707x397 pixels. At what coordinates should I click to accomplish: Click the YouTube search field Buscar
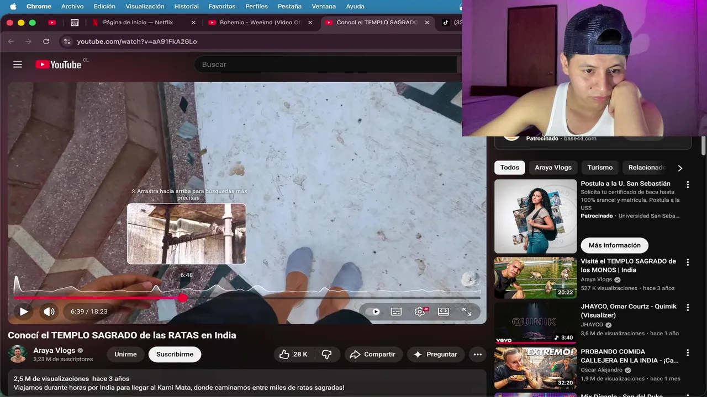[x=326, y=65]
